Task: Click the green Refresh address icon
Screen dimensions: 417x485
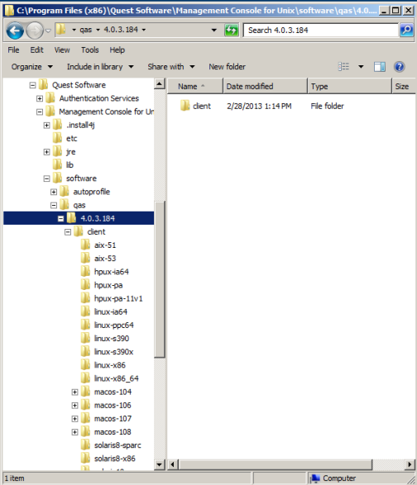Action: coord(232,31)
